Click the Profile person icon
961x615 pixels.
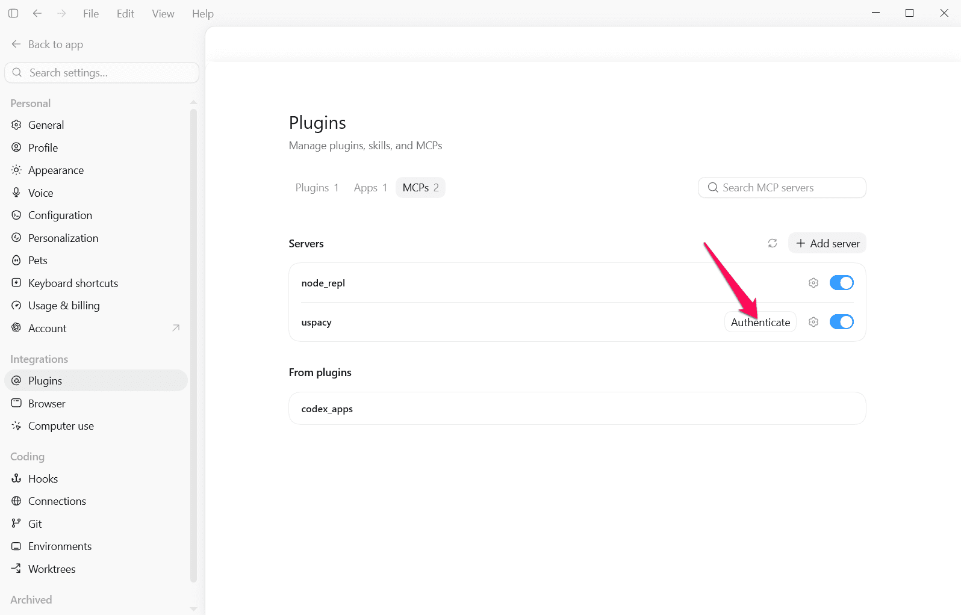coord(16,147)
